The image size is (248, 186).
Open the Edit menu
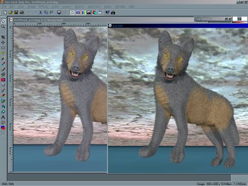click(12, 7)
